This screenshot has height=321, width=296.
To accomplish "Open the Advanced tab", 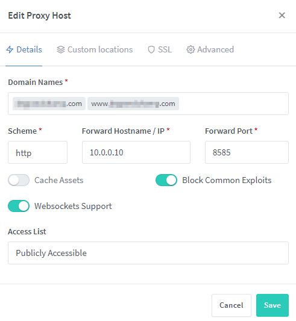I will [x=210, y=49].
